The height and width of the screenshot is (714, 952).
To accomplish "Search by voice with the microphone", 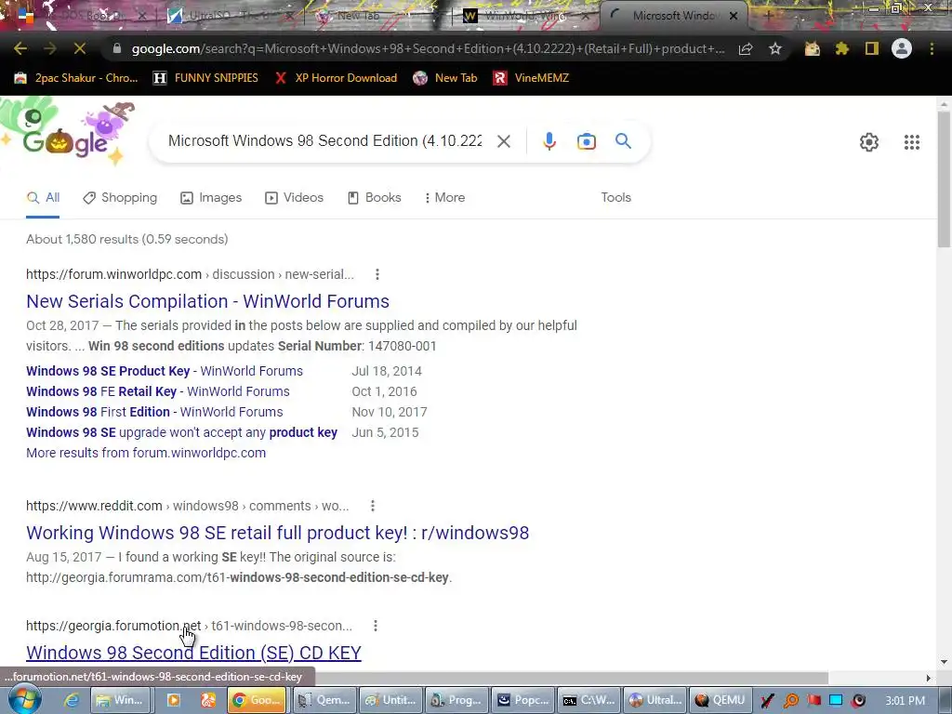I will coord(549,141).
